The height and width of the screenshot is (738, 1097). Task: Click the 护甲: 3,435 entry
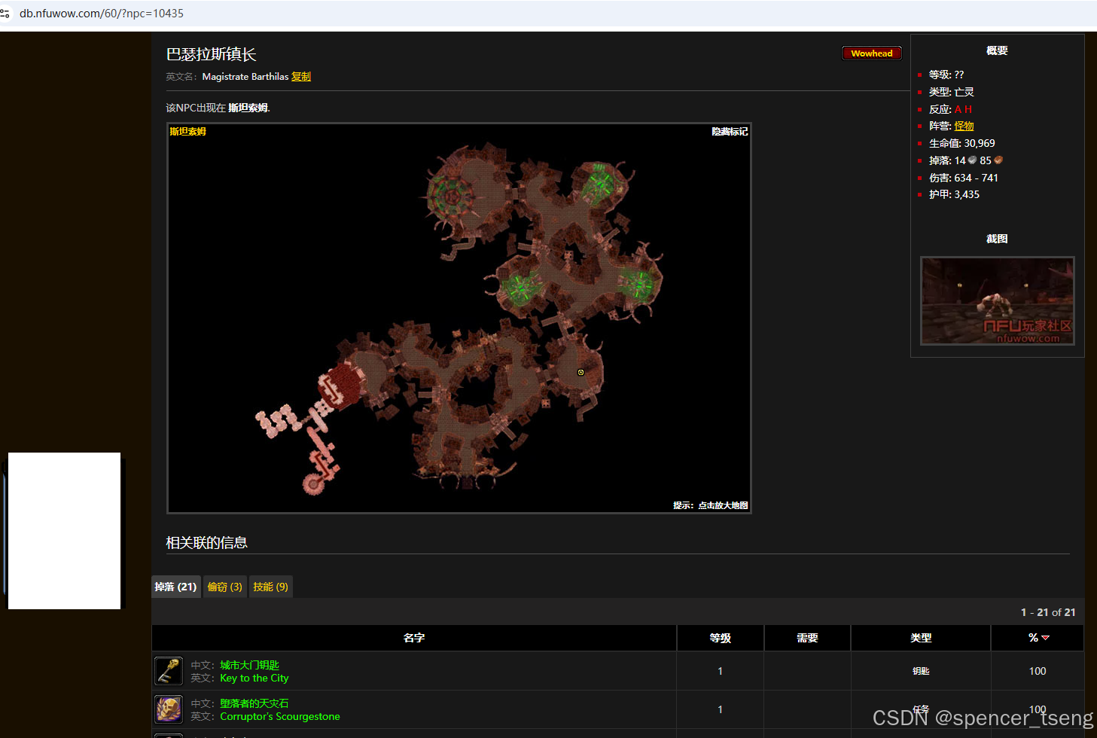point(954,194)
